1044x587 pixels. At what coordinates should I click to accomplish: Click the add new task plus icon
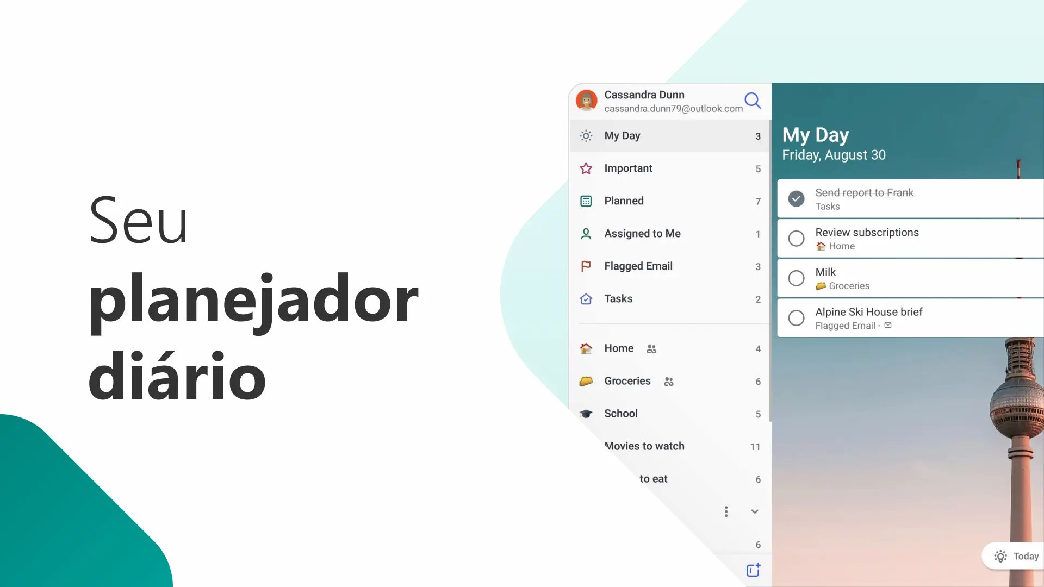point(754,570)
